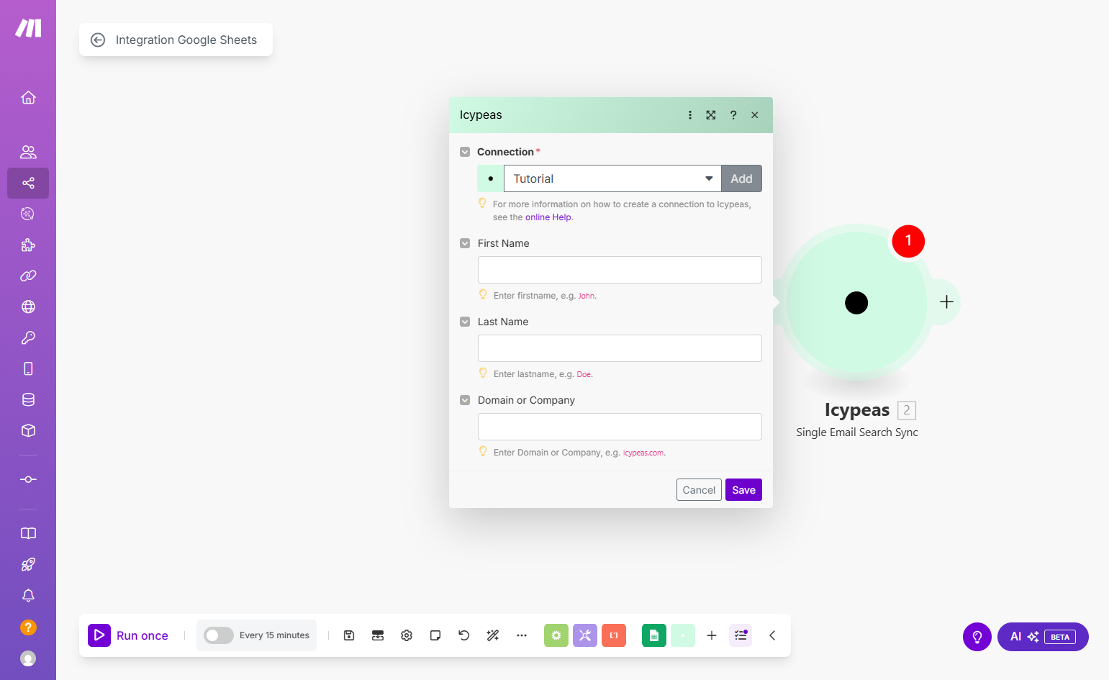Image resolution: width=1109 pixels, height=680 pixels.
Task: Click the red error badge showing 1
Action: (908, 241)
